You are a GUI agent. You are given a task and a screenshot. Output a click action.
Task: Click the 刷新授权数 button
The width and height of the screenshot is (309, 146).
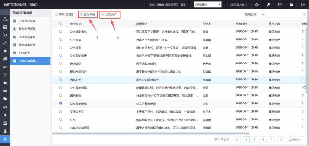(64, 14)
